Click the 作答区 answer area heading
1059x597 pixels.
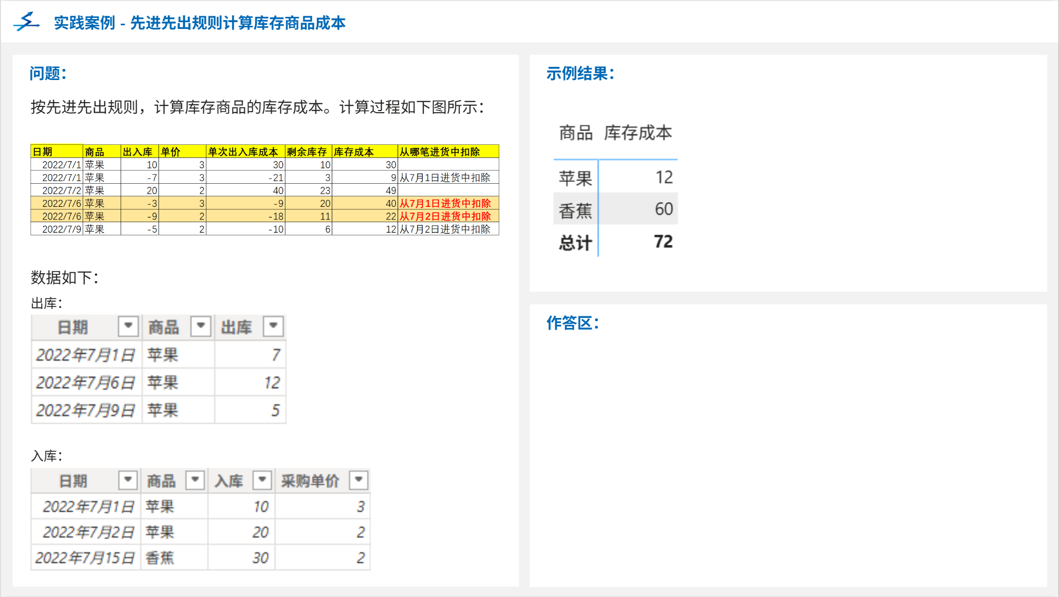[x=572, y=323]
